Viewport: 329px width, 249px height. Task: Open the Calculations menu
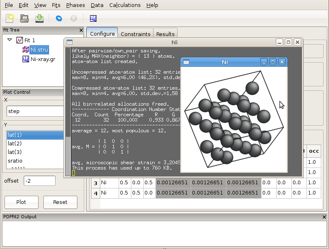coord(125,5)
